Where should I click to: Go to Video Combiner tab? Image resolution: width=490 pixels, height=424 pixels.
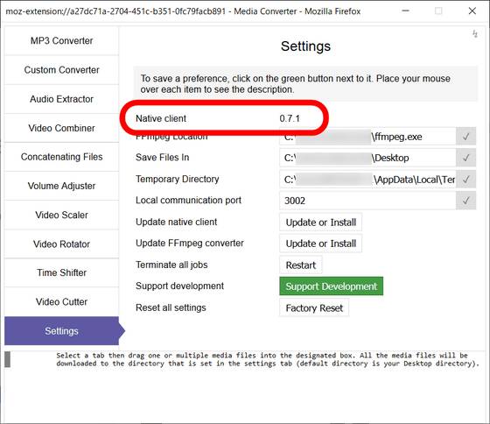[61, 128]
